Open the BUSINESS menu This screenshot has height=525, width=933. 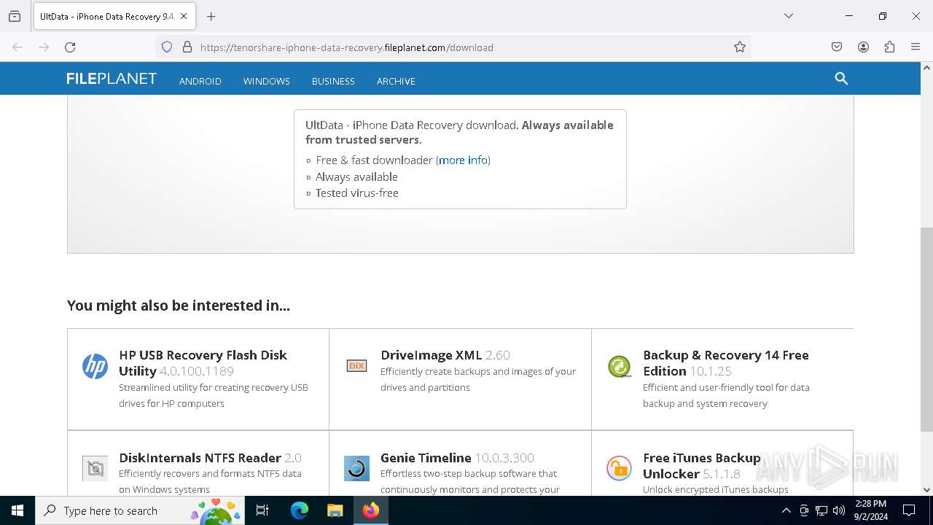(x=333, y=81)
